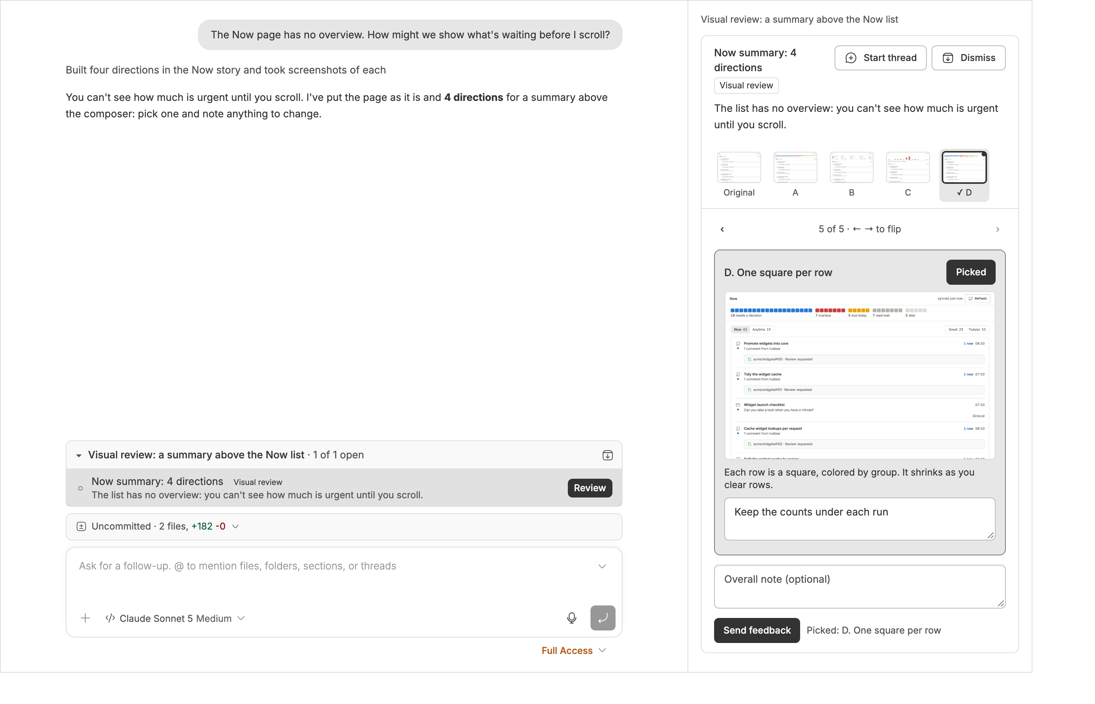Click the Uncommitted diff icon
This screenshot has height=704, width=1095.
point(81,526)
